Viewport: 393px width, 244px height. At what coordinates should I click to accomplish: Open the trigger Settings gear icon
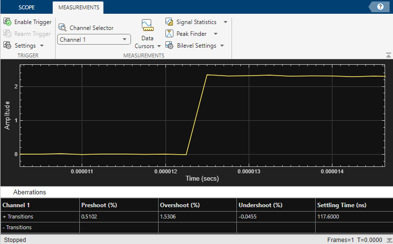pyautogui.click(x=7, y=45)
